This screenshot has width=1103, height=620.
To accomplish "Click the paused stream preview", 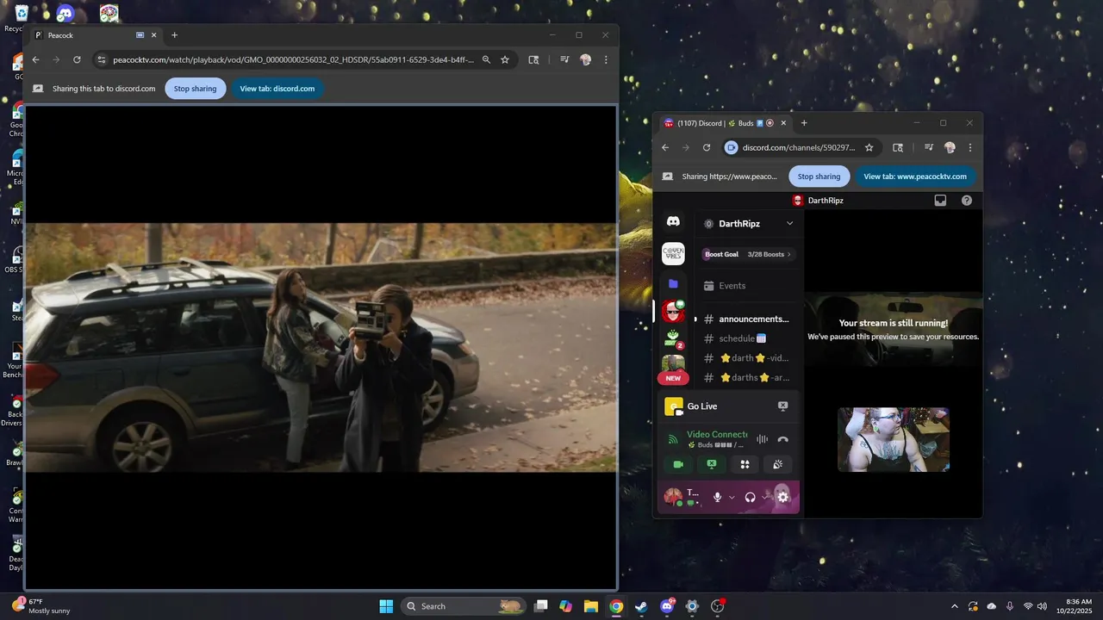I will pos(894,330).
